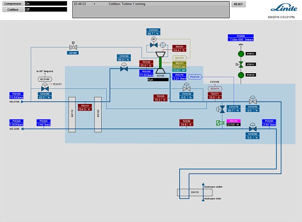The height and width of the screenshot is (222, 302).
Task: Click the green P3310 pump indicator
Action: click(x=241, y=75)
